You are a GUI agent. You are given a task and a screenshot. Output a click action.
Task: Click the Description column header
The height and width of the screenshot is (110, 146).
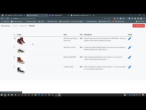pyautogui.click(x=88, y=35)
